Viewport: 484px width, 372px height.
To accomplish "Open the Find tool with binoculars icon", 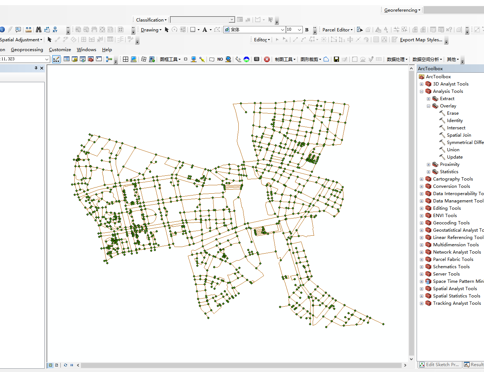I will pos(38,30).
